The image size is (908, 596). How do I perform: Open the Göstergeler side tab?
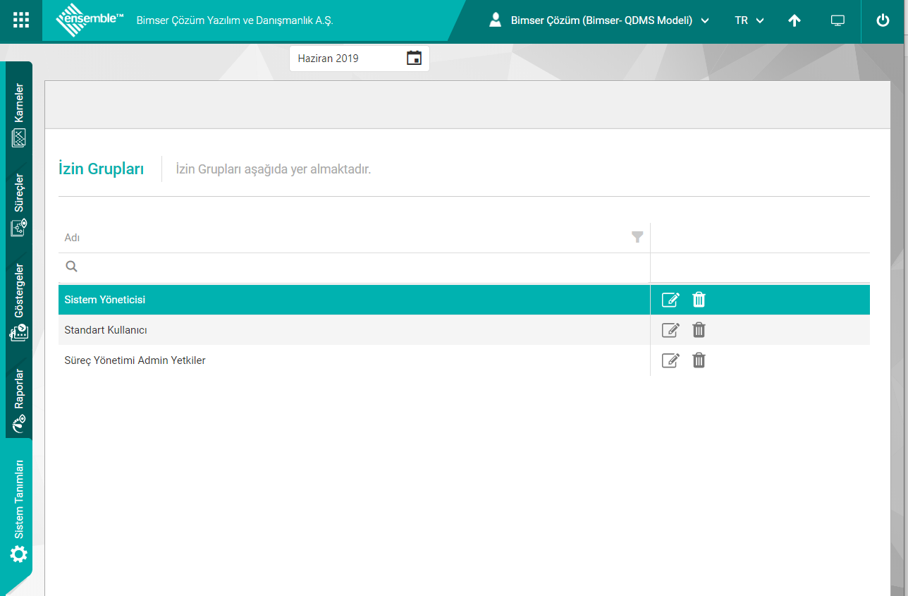coord(19,303)
